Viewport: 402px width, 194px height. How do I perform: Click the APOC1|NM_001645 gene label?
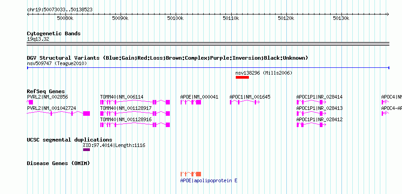coord(250,97)
